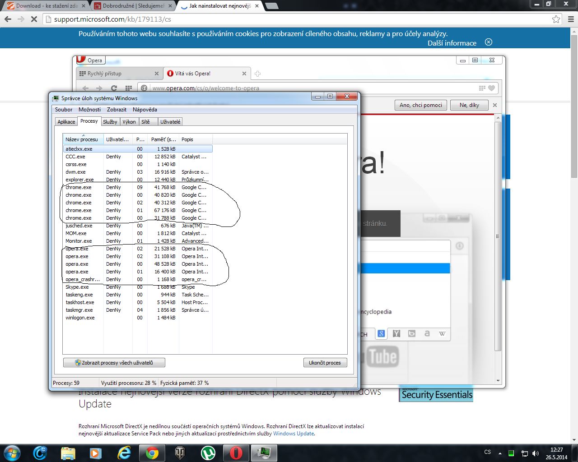Stop loading the page in Chrome
Viewport: 578px width, 462px height.
[34, 19]
